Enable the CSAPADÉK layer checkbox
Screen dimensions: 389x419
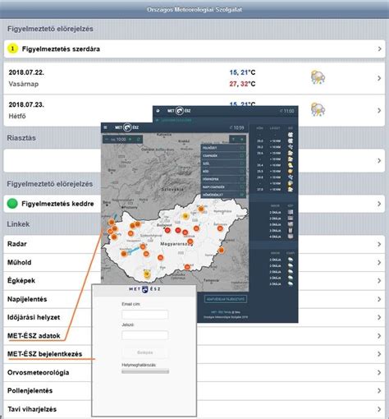click(x=242, y=155)
